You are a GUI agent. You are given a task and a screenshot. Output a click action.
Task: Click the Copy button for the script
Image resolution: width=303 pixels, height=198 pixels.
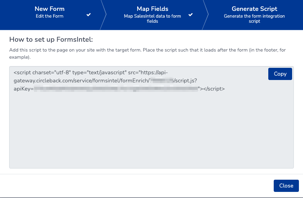280,74
